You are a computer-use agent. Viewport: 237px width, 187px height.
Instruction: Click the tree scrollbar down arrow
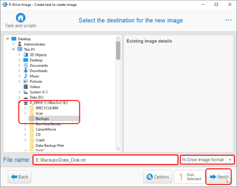[x=118, y=148]
